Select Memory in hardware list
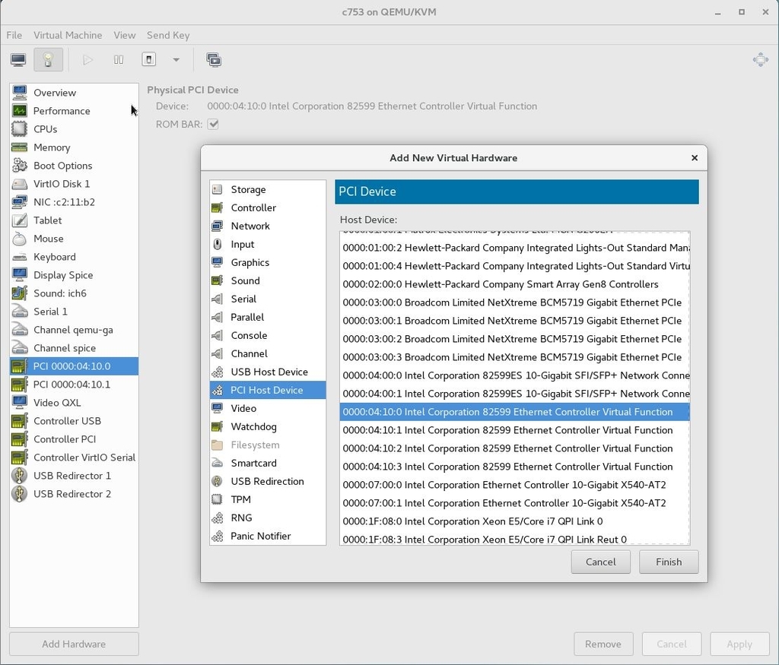This screenshot has height=665, width=779. pos(74,147)
